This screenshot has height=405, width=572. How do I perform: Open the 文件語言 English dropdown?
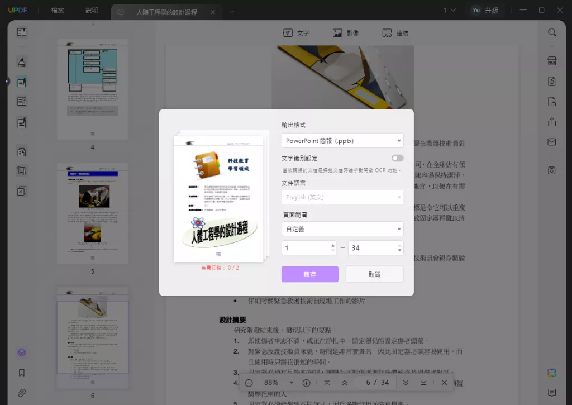(342, 197)
